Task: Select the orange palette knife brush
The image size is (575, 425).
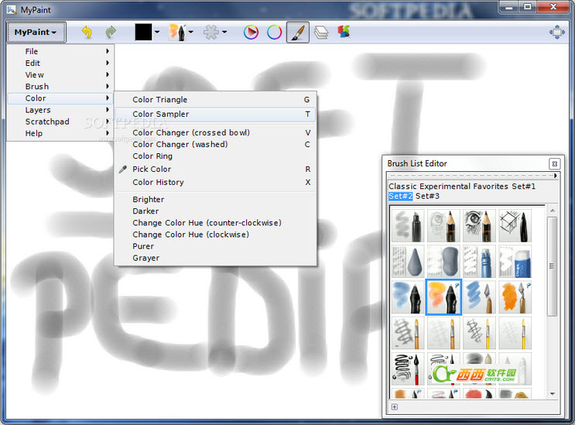Action: coord(515,297)
